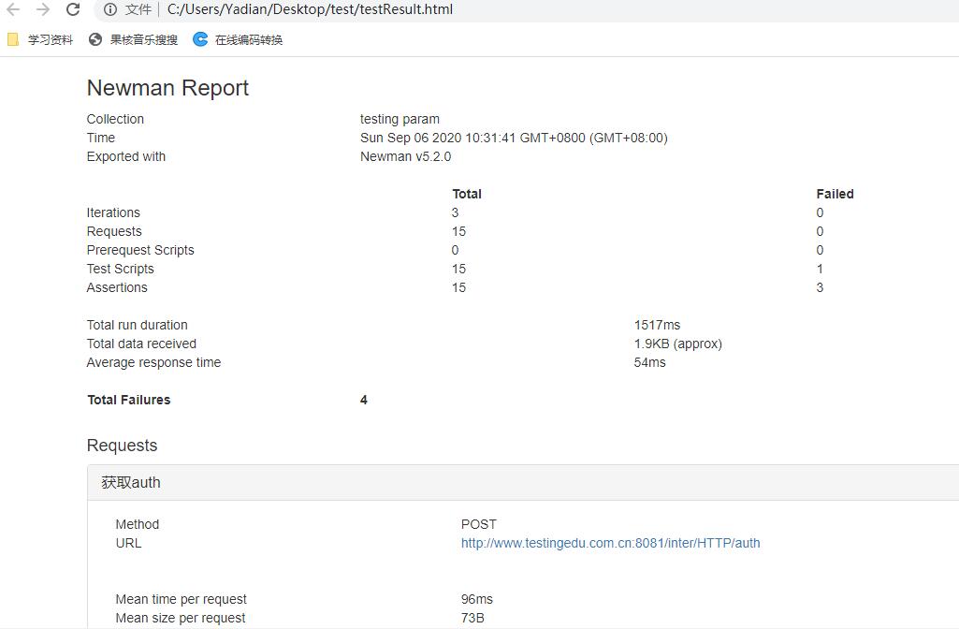The image size is (959, 629).
Task: Click the Test Scripts failed count '1'
Action: [820, 269]
